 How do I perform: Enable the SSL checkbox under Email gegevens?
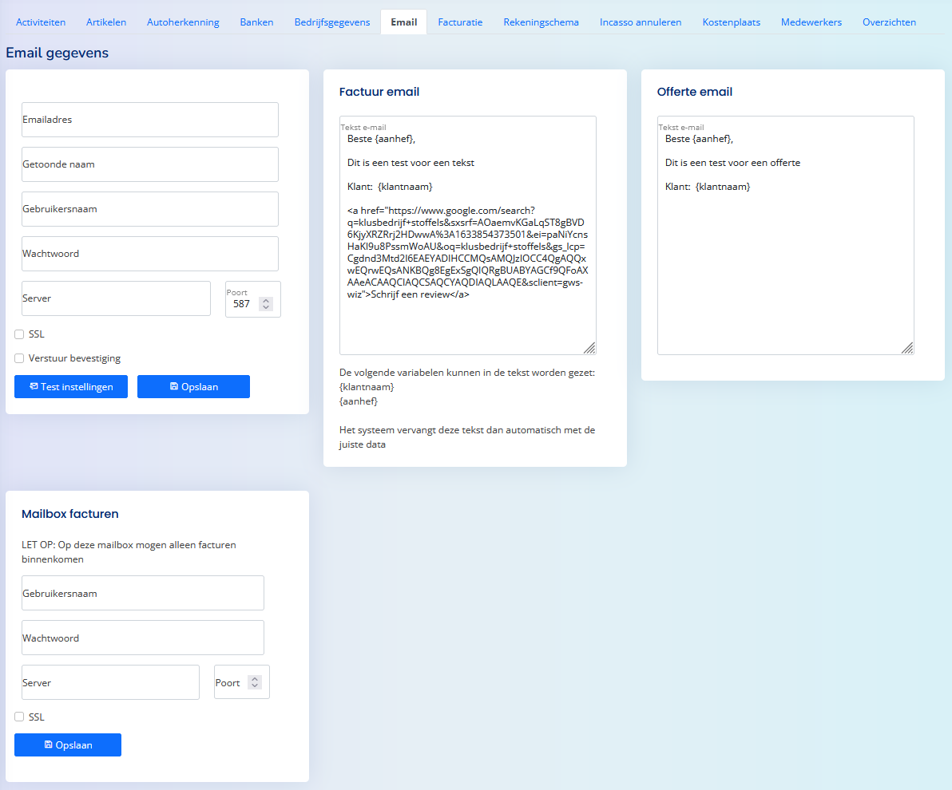[x=19, y=334]
